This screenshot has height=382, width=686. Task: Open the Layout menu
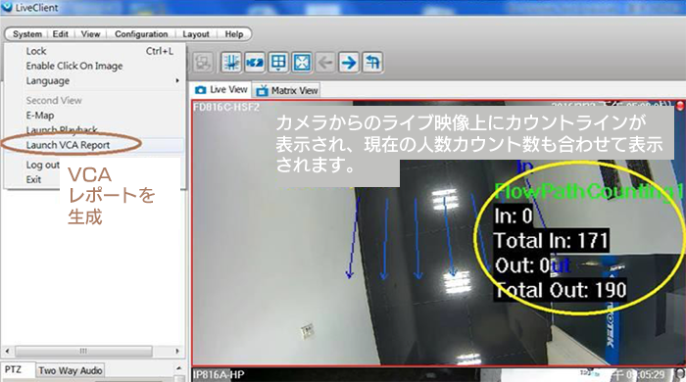click(x=196, y=34)
